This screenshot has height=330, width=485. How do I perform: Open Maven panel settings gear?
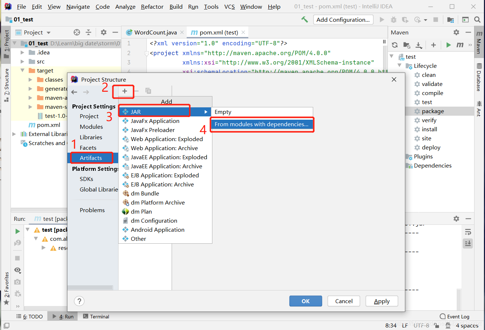[x=456, y=32]
